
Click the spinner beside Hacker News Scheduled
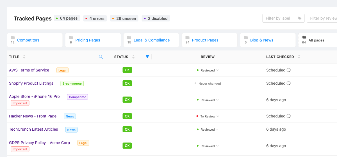[288, 116]
